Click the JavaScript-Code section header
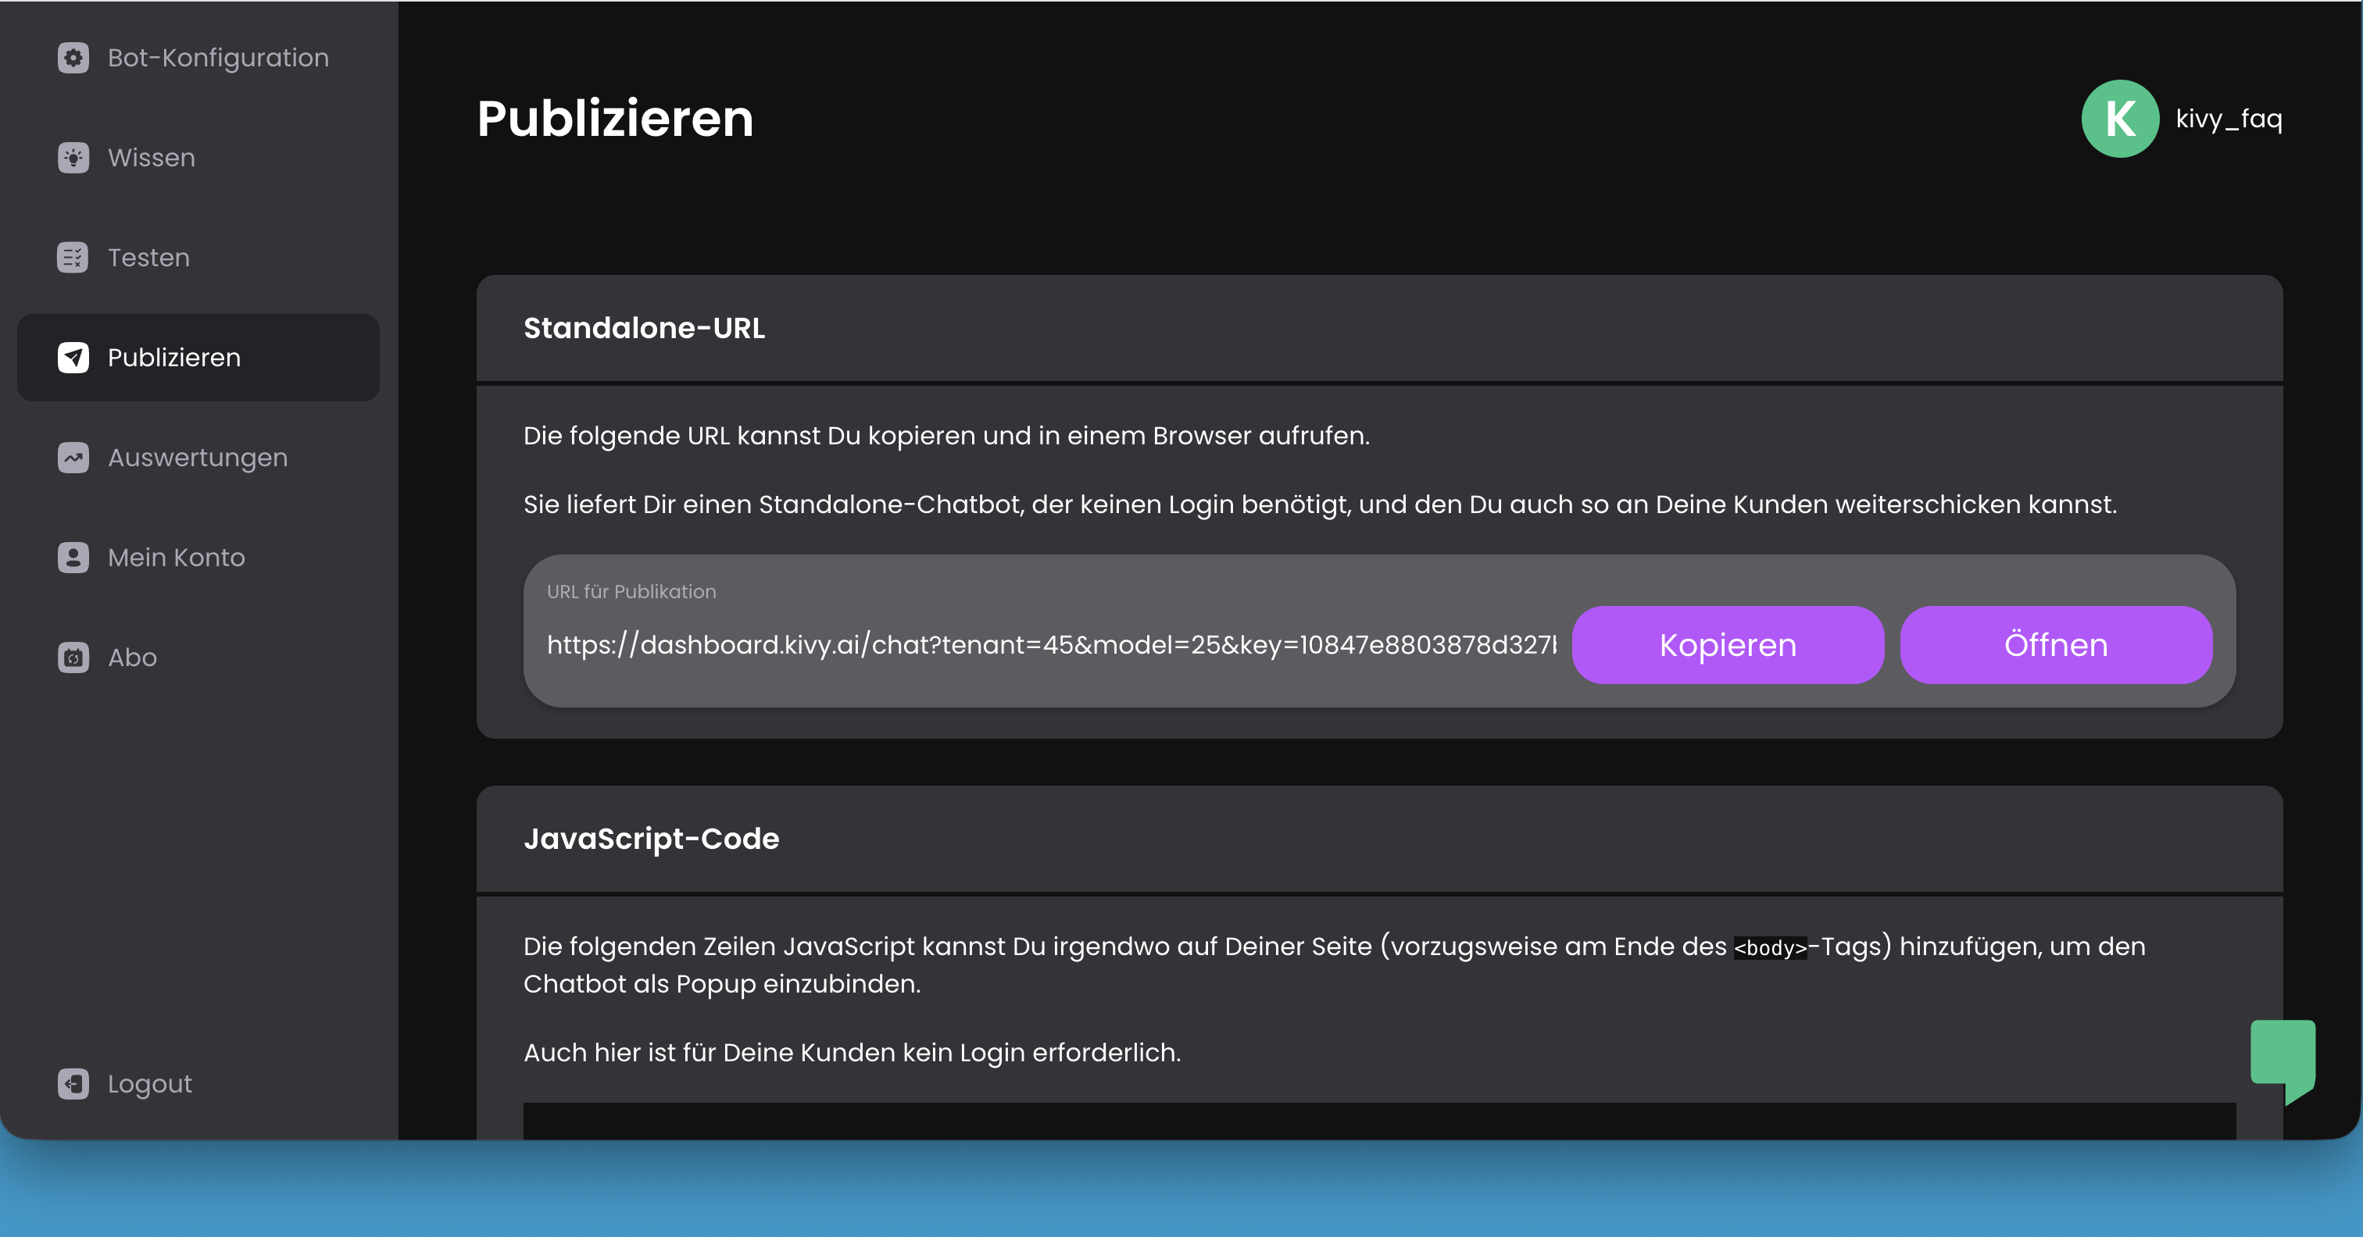The image size is (2363, 1237). coord(651,838)
